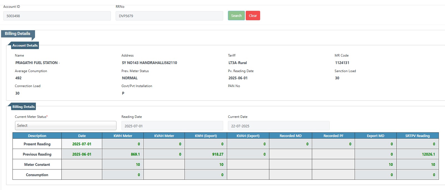This screenshot has height=190, width=445.
Task: Click Average Consumption value 492
Action: click(x=18, y=78)
